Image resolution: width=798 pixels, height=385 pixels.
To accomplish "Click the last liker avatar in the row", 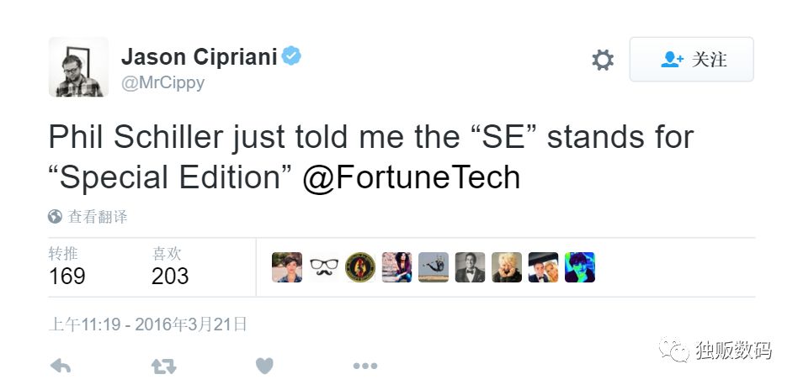I will [x=580, y=267].
